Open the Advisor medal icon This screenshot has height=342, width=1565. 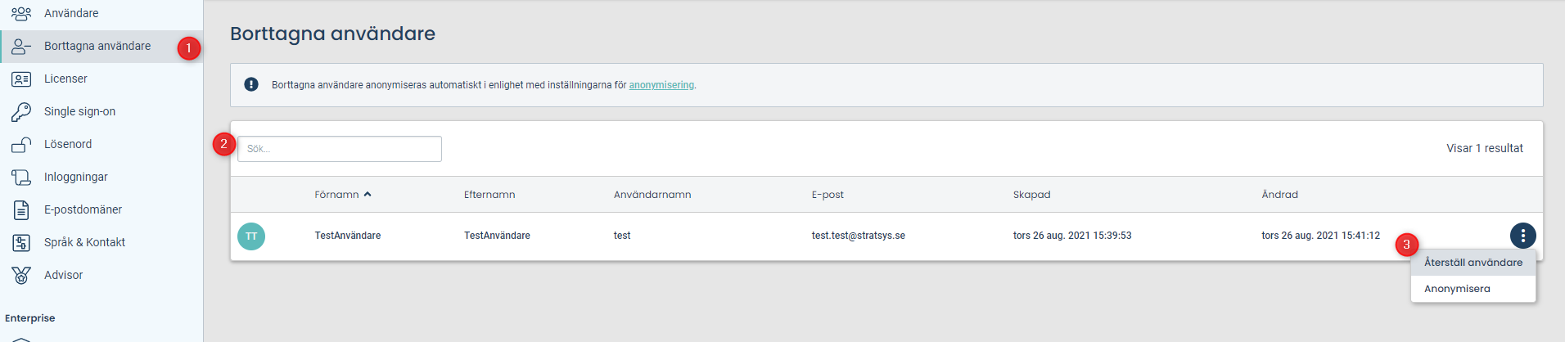[21, 276]
